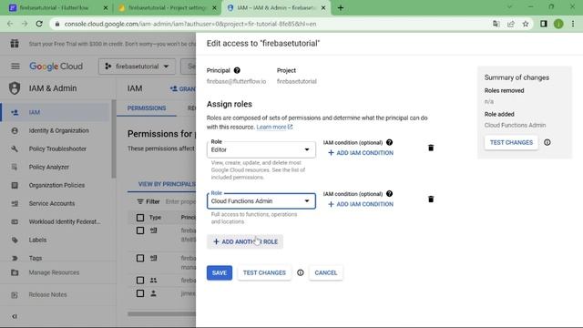Click TEST CHANGES in Summary of changes
The image size is (583, 328).
(511, 142)
